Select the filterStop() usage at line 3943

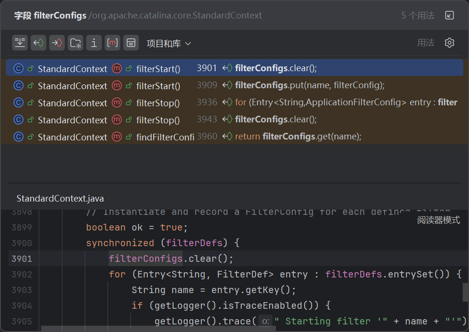[275, 120]
